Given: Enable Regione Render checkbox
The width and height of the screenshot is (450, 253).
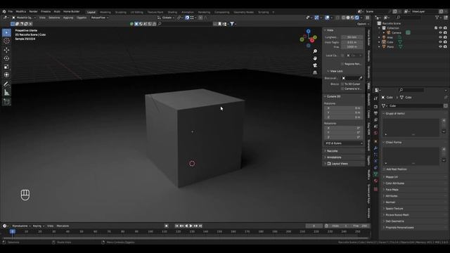Looking at the screenshot, I should click(342, 64).
